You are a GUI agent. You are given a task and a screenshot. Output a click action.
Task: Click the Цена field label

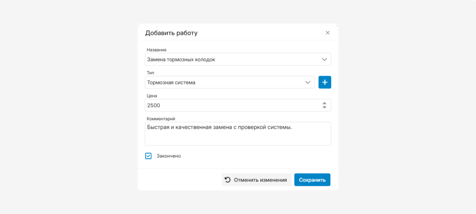pos(152,96)
